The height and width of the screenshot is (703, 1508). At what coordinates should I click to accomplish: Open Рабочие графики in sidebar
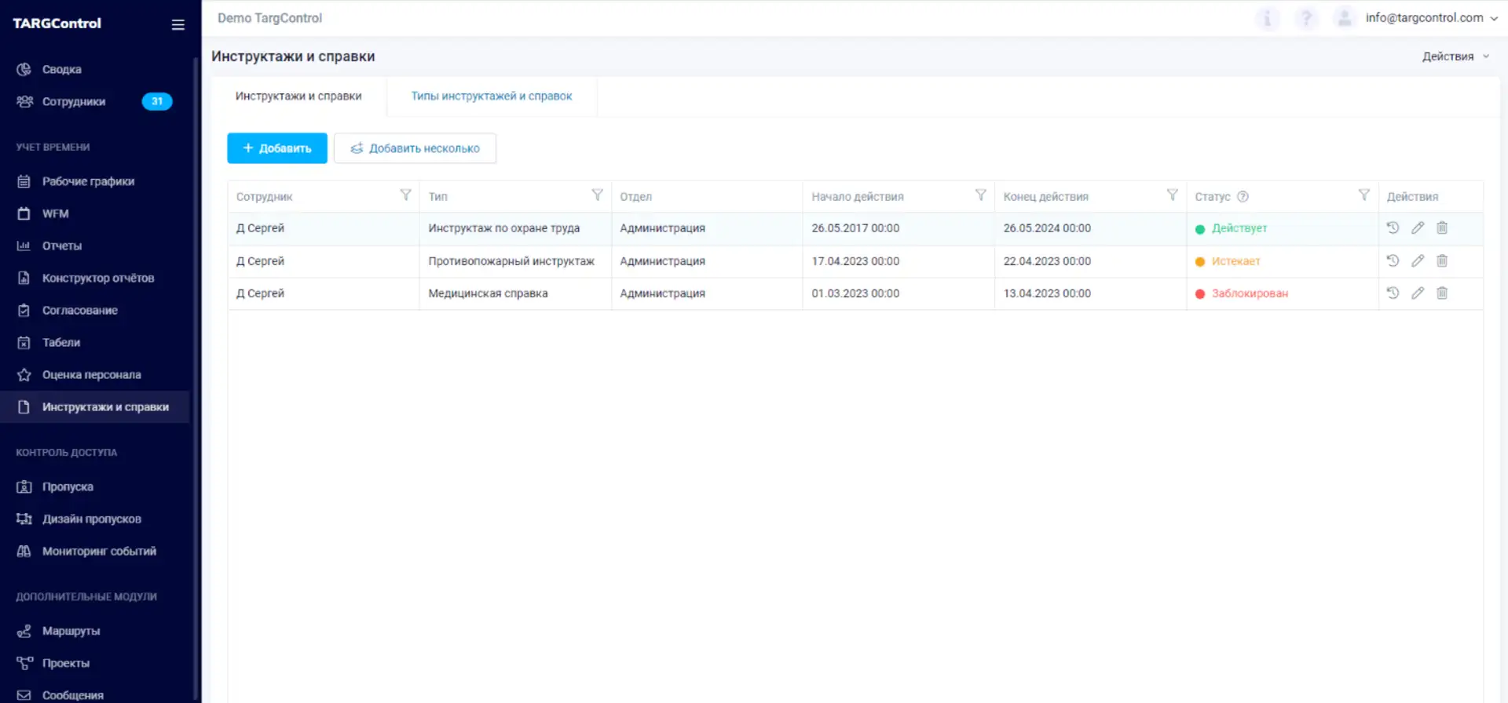[x=88, y=181]
